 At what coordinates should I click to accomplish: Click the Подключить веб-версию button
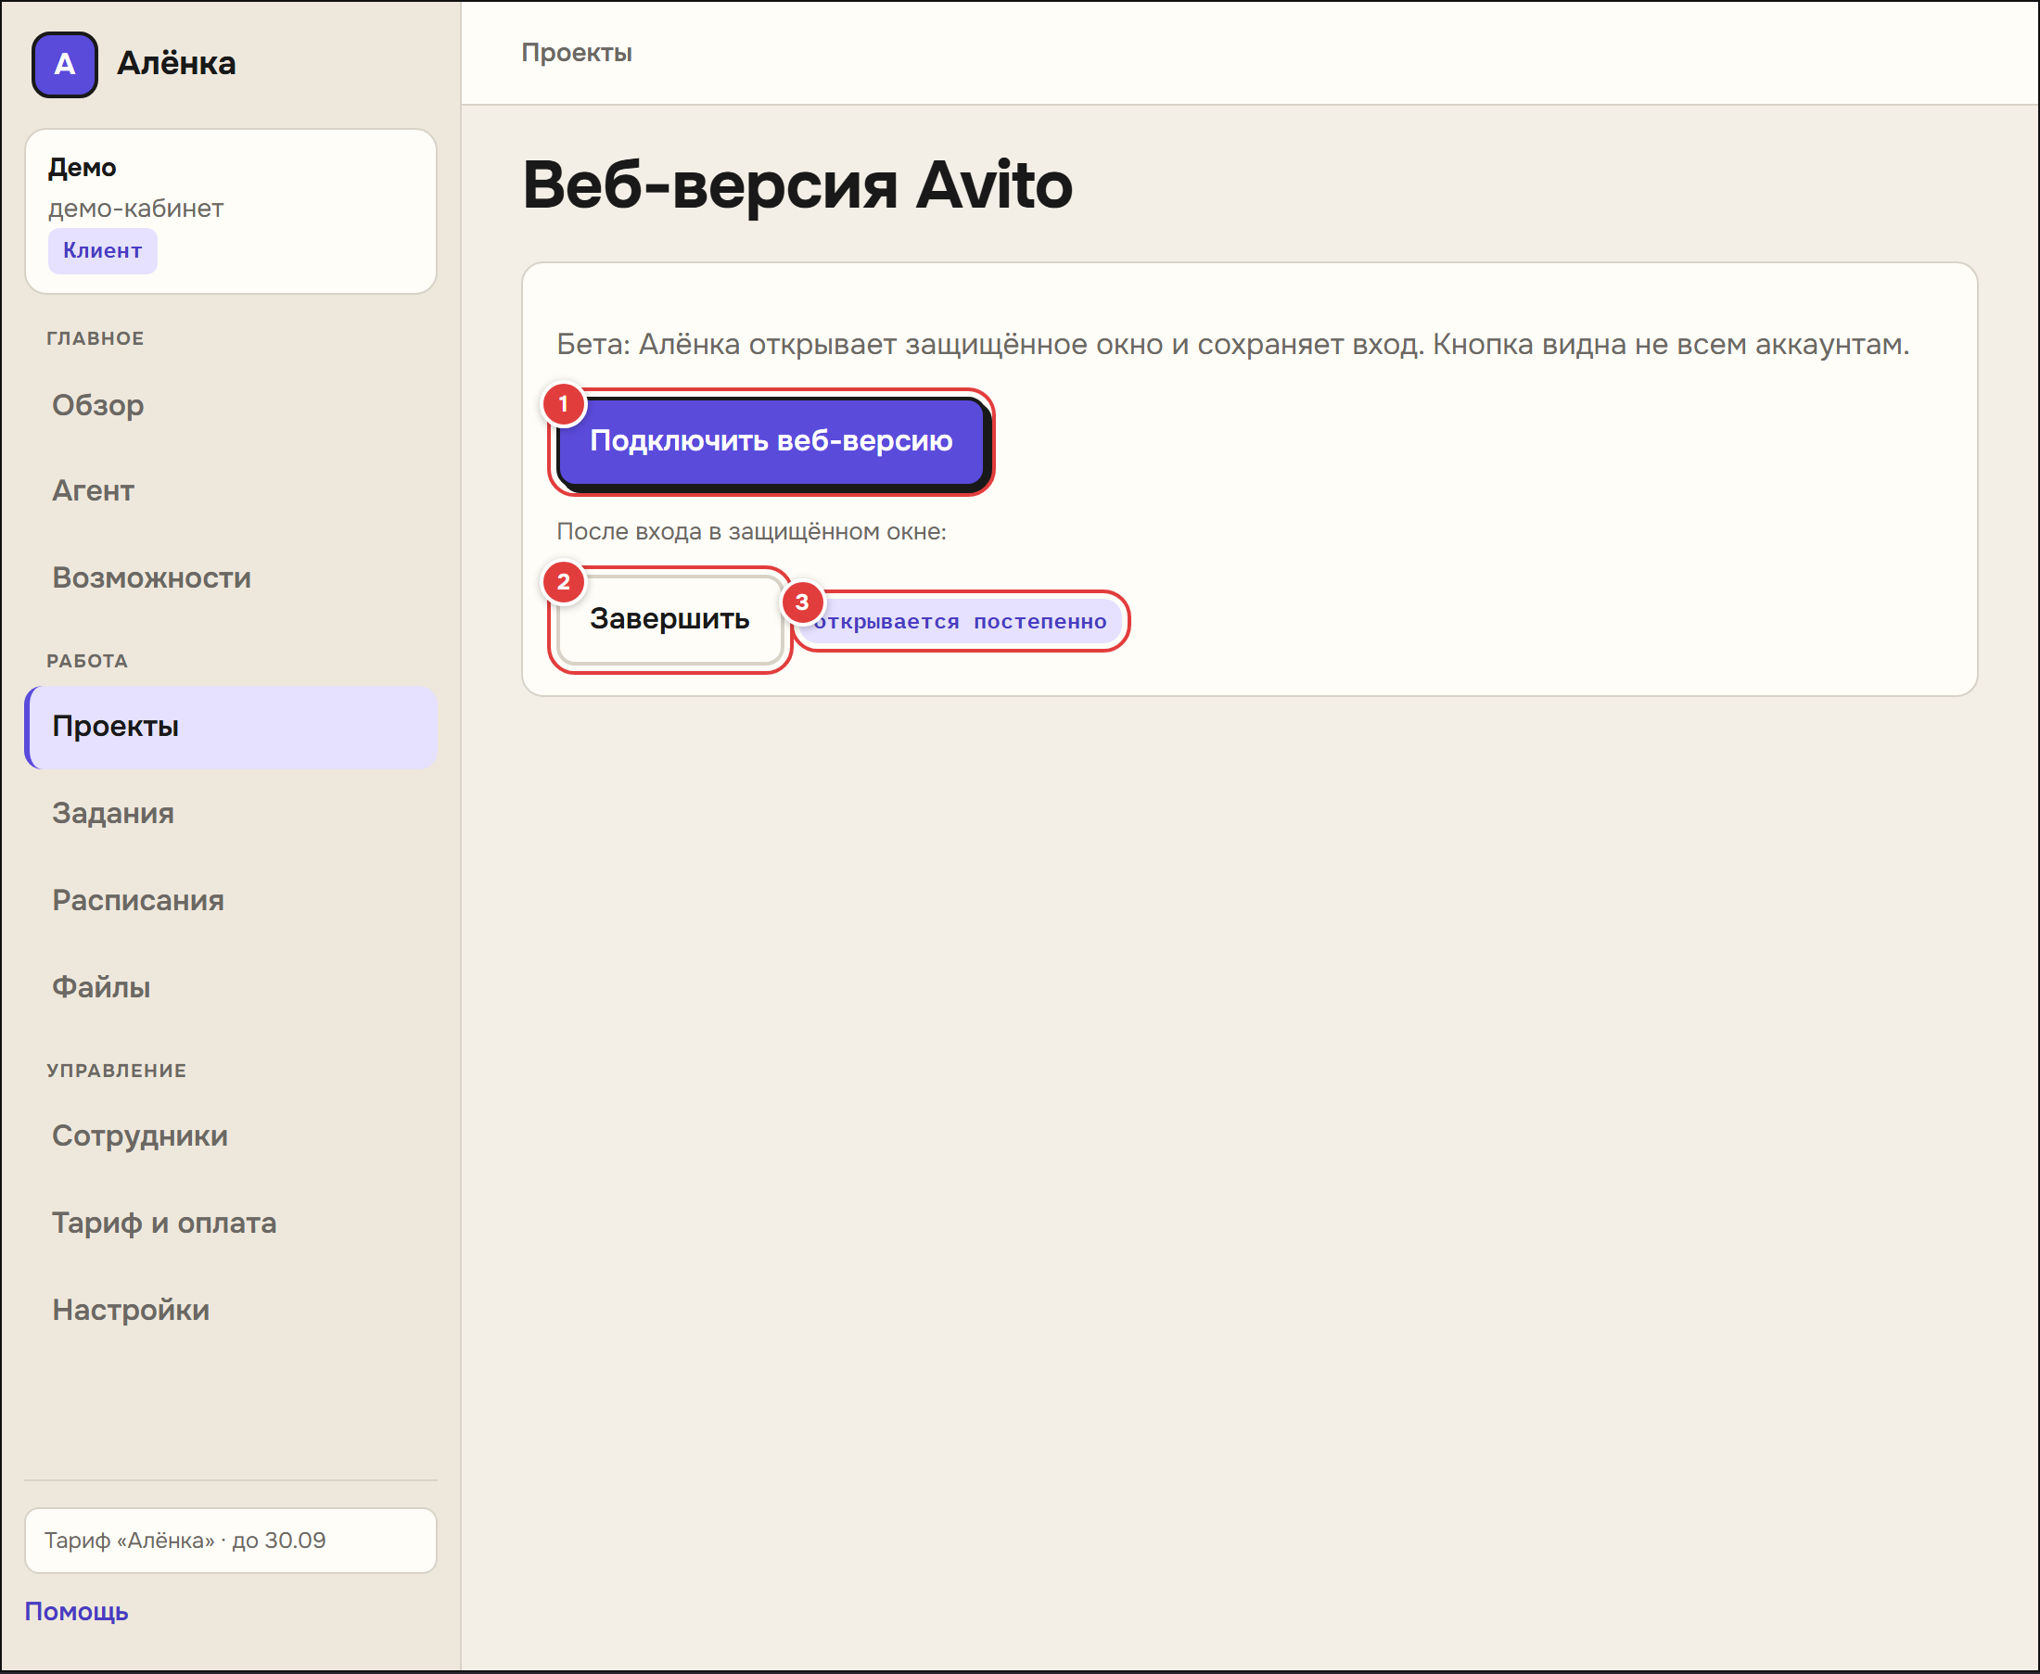(771, 441)
